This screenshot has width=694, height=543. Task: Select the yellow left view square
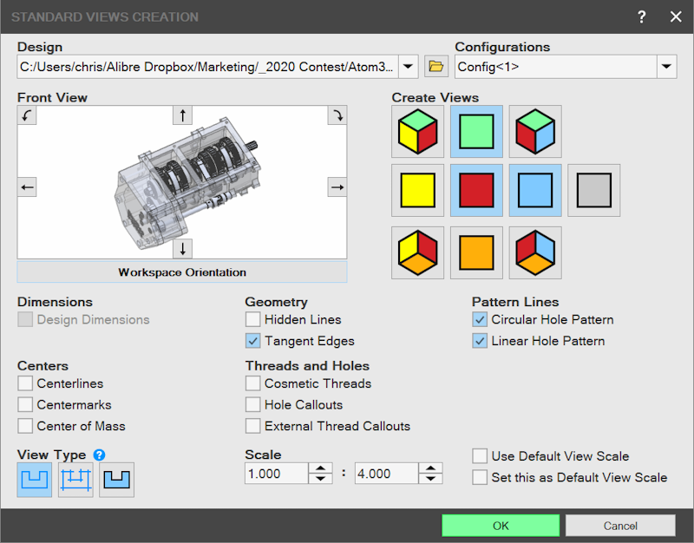point(417,190)
